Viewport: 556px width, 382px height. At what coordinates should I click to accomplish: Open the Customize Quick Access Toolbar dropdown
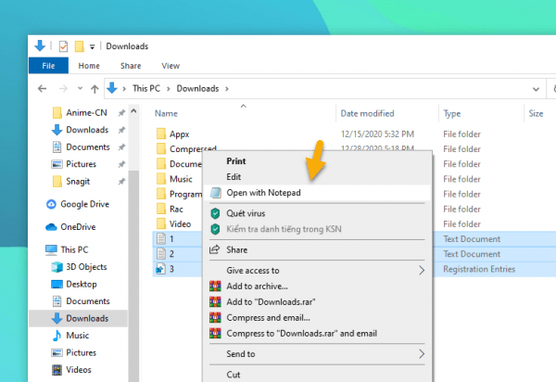[x=92, y=46]
